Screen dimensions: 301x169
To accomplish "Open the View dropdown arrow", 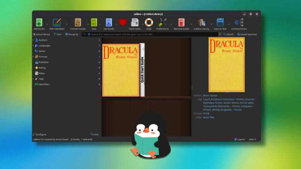I will tap(100, 24).
